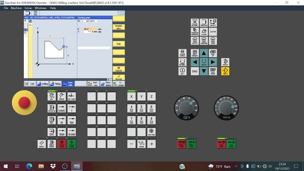This screenshot has width=304, height=171.
Task: Open the Machine menu
Action: tap(16, 8)
